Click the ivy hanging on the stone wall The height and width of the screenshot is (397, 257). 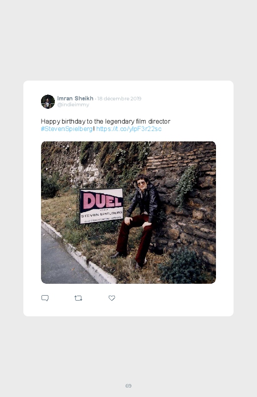click(186, 184)
